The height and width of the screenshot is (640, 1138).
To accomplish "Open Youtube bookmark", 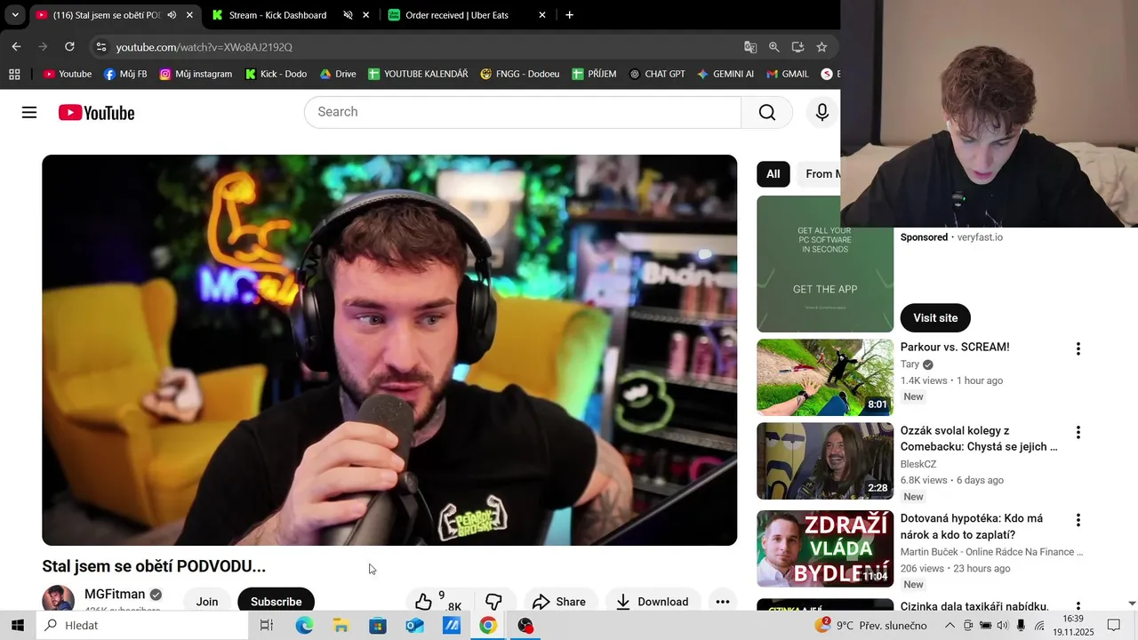I will point(68,74).
